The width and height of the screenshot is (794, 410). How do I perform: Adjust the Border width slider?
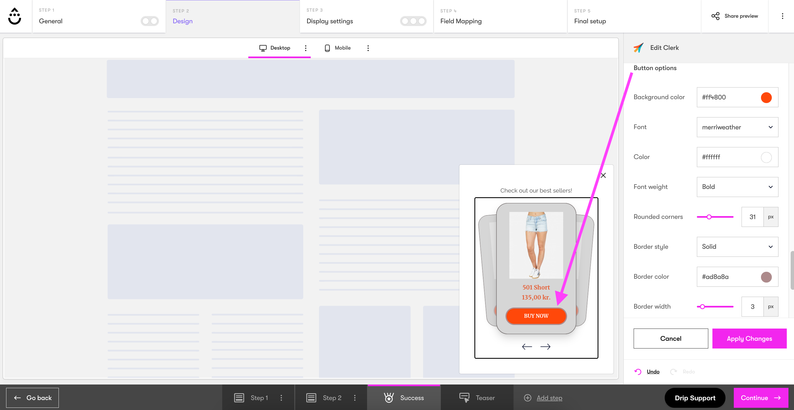click(715, 307)
